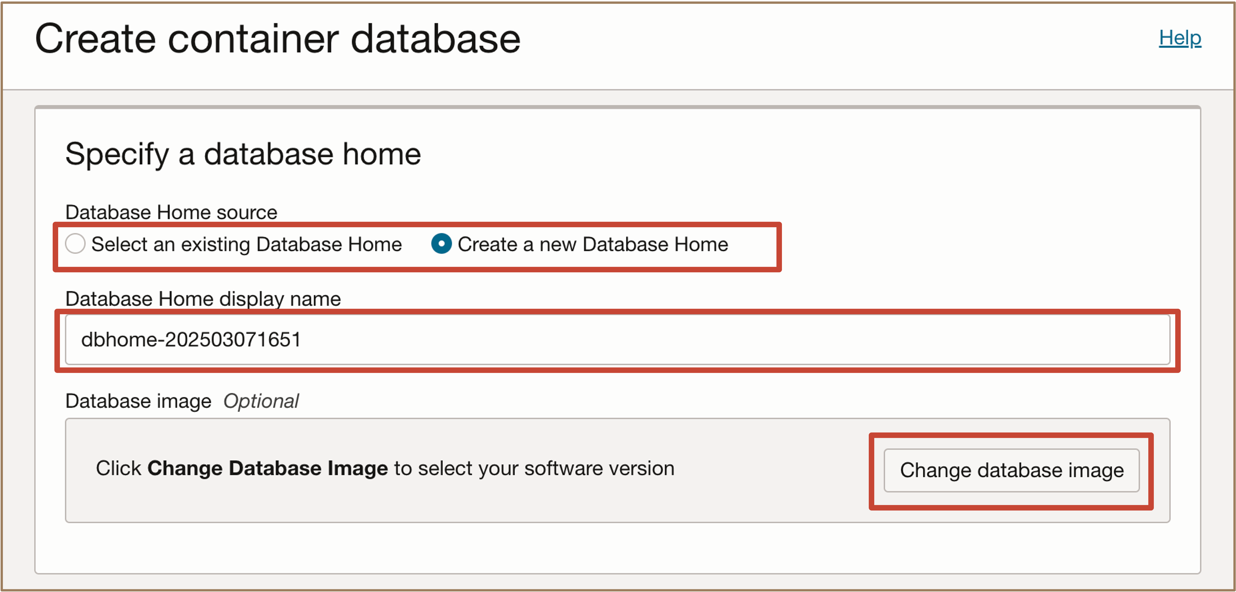Click the 'Select an existing Database Home' label text
Screen dimensions: 1236x592
tap(246, 245)
